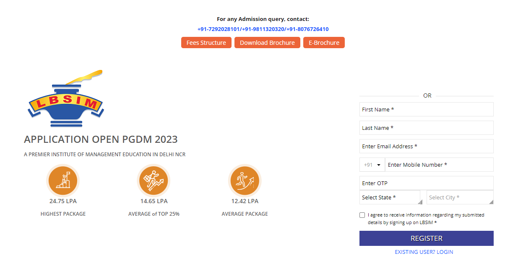Click the Application Open PGDM 2023 heading
The width and height of the screenshot is (518, 271).
coord(101,139)
